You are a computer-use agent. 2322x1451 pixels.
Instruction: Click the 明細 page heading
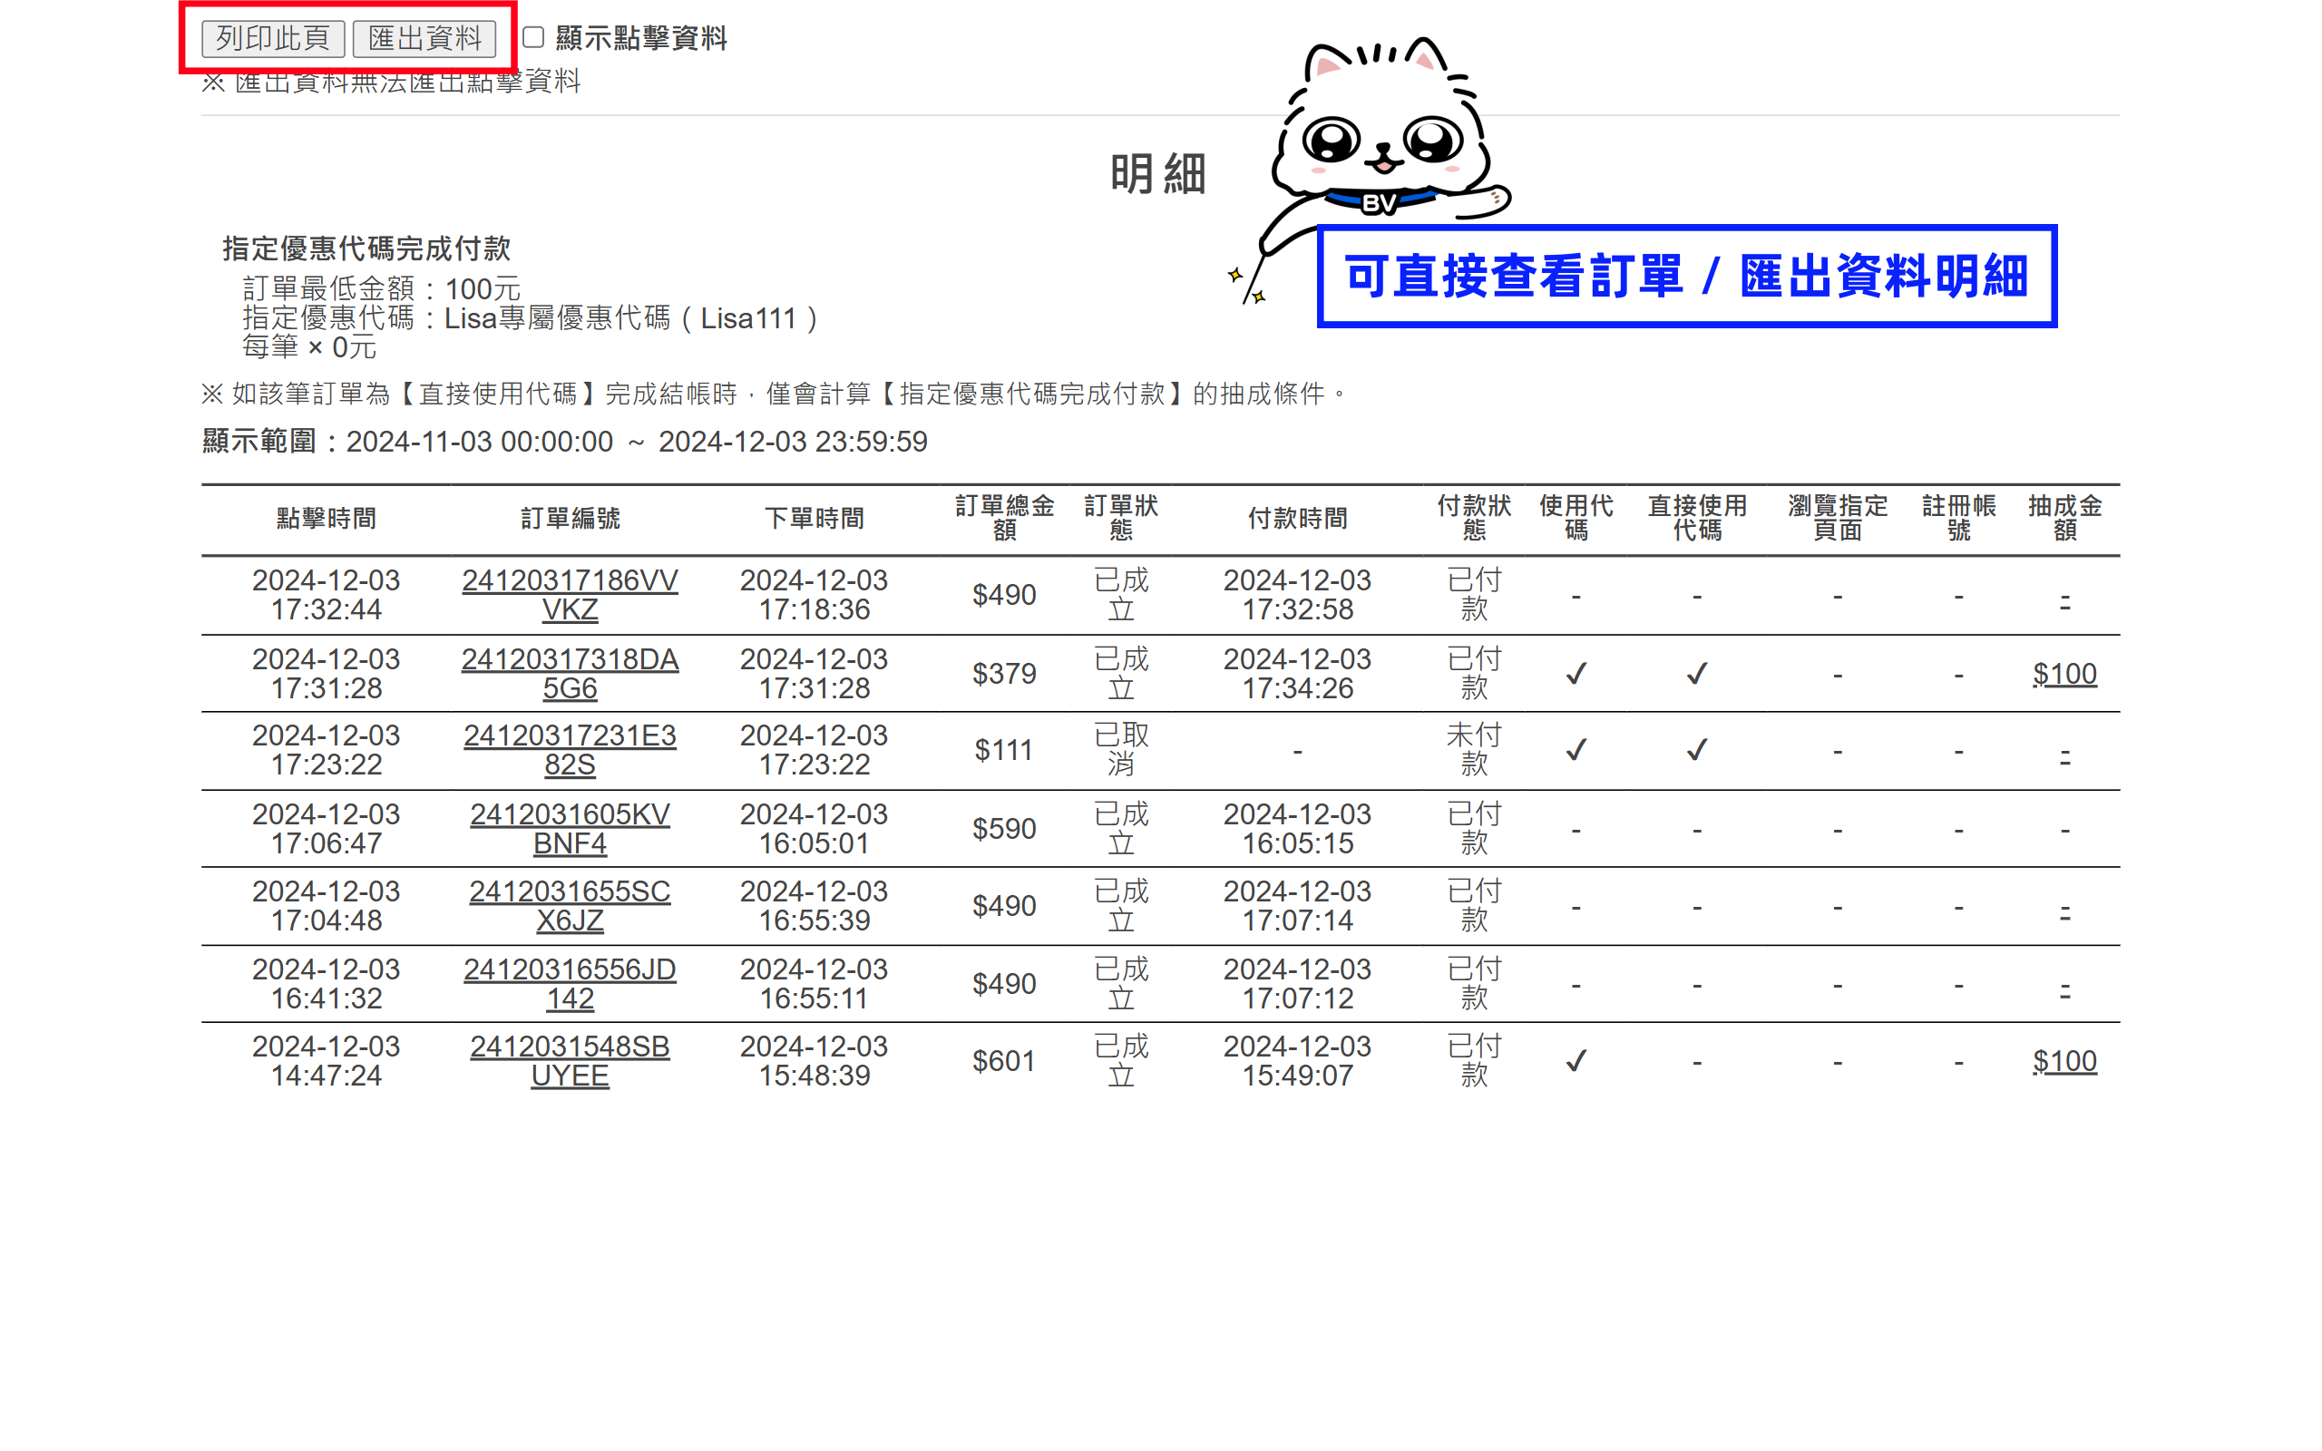pos(1158,175)
